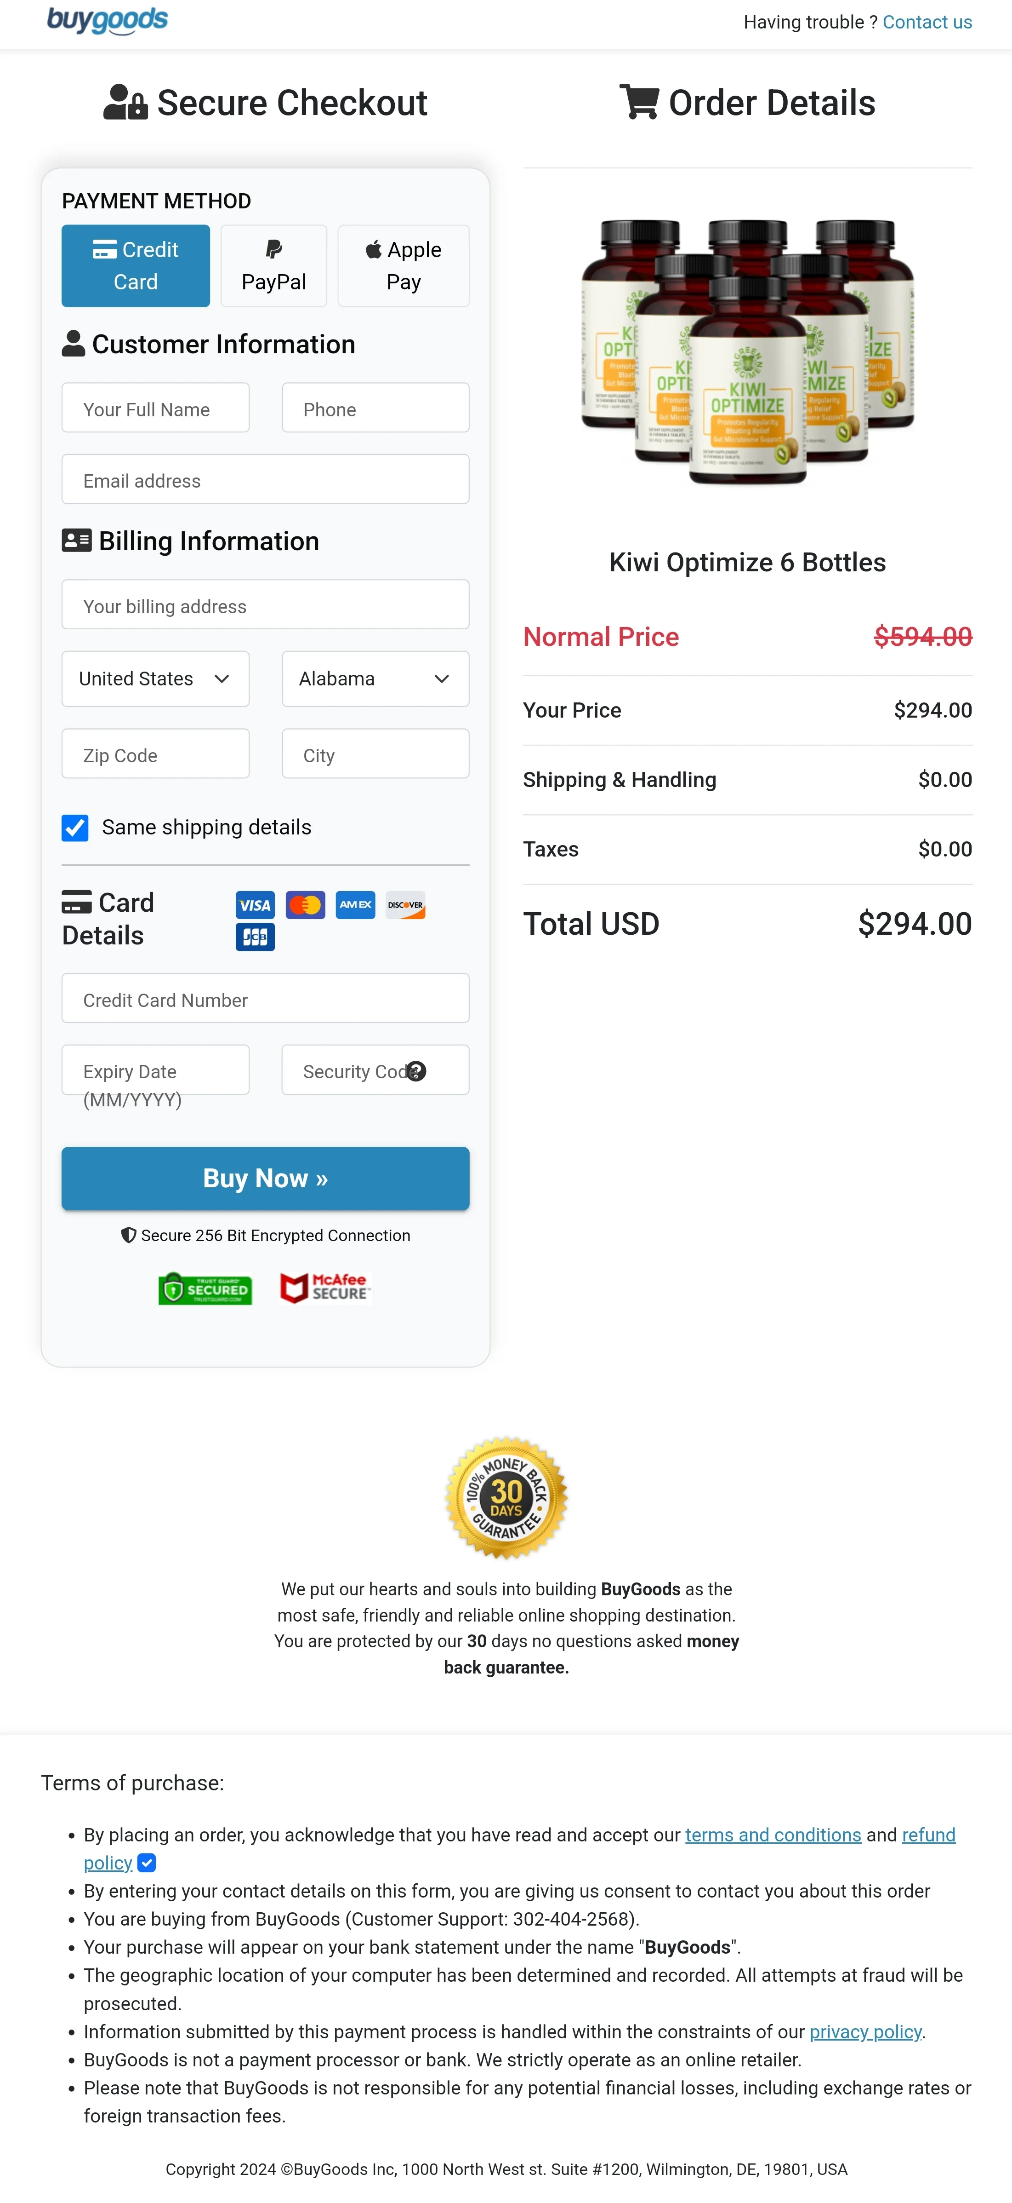Click the refund policy acceptance checkmark

tap(146, 1863)
